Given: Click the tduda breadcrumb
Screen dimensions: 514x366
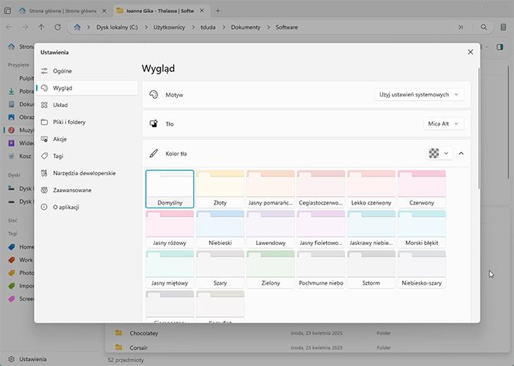Looking at the screenshot, I should coord(208,28).
